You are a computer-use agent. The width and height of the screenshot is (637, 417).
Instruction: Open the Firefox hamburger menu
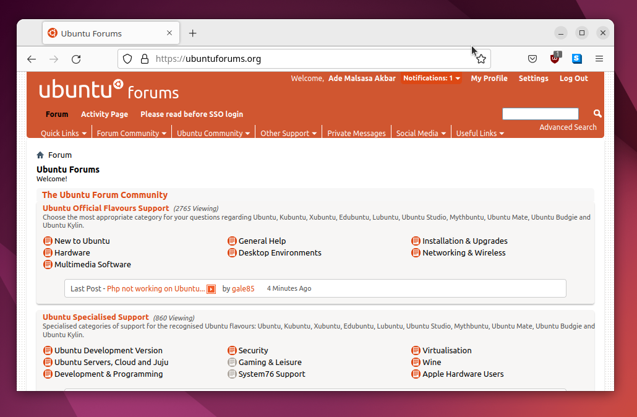pos(599,59)
